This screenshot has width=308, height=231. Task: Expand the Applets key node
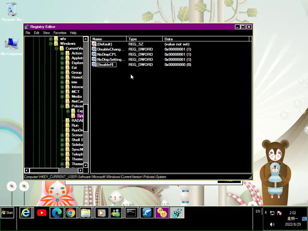point(62,58)
